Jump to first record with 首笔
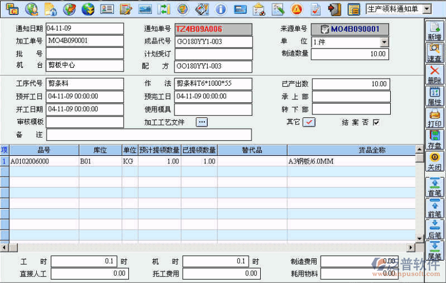Screen dimensions: 446x283 [434, 188]
